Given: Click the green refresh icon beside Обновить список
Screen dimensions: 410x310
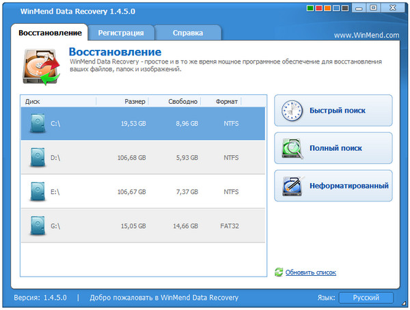Looking at the screenshot, I should [279, 272].
